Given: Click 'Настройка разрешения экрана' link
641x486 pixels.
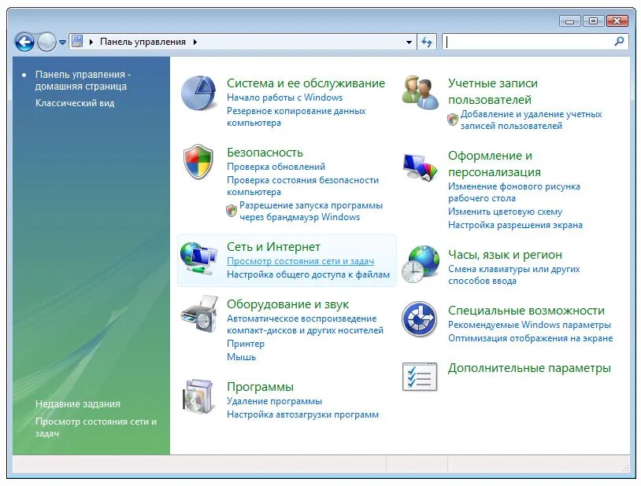Looking at the screenshot, I should tap(515, 225).
